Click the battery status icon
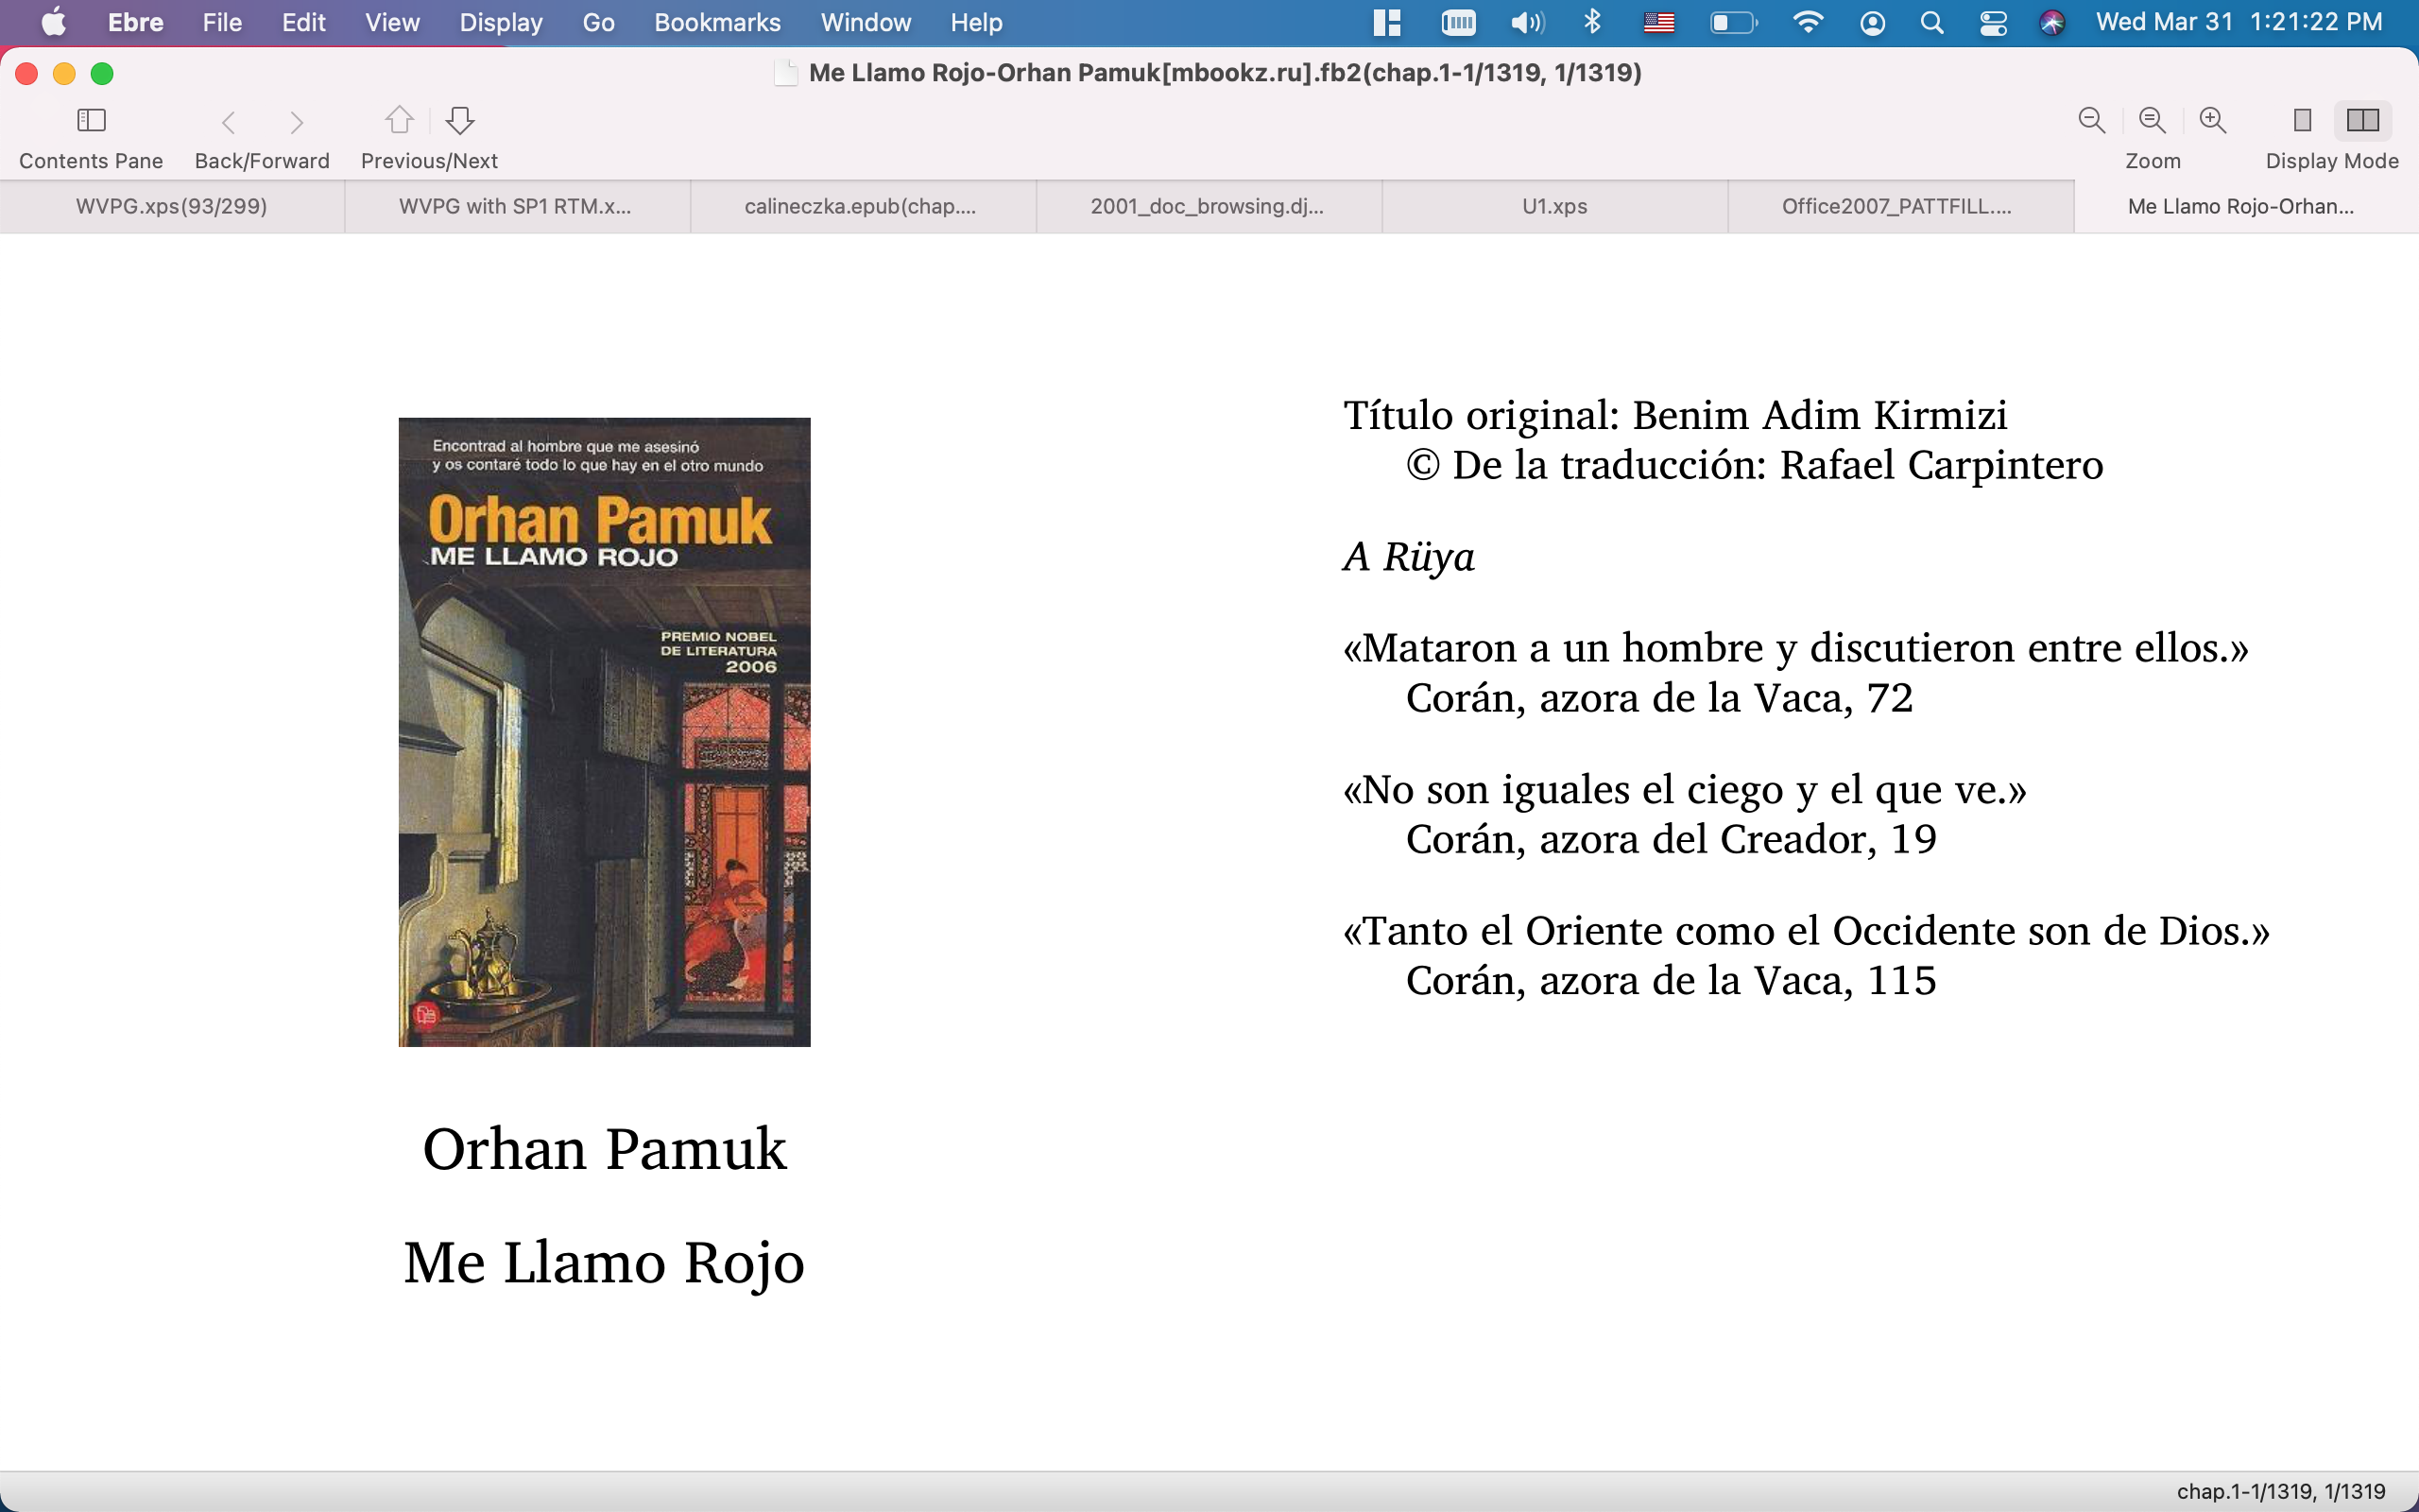Viewport: 2419px width, 1512px height. [x=1733, y=23]
